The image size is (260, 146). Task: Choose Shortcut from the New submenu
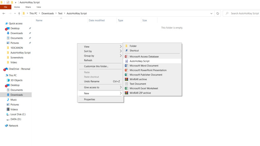pyautogui.click(x=152, y=50)
